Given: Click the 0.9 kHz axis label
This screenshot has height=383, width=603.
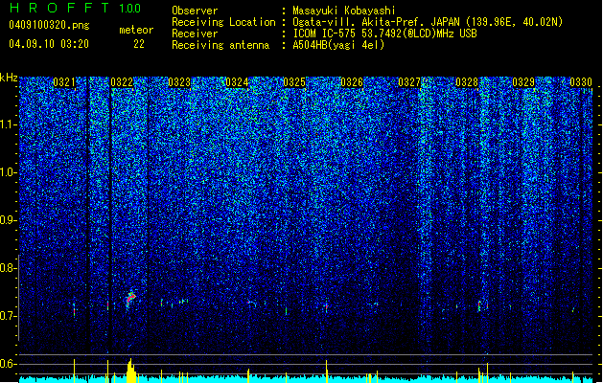Looking at the screenshot, I should [x=8, y=220].
